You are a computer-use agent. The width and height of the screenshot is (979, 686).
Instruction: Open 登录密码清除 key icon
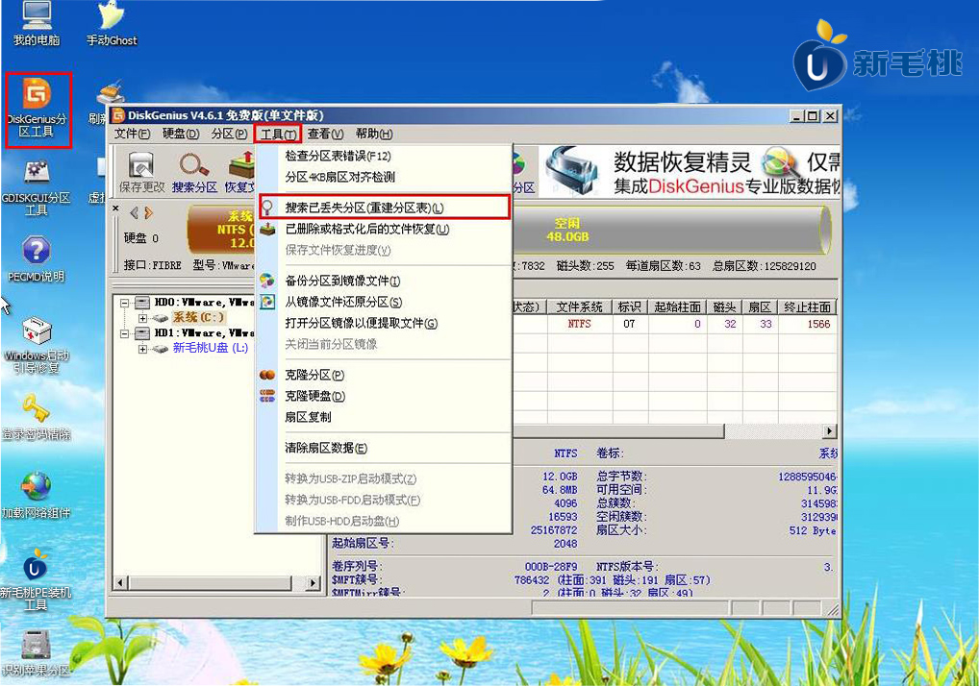(x=37, y=417)
